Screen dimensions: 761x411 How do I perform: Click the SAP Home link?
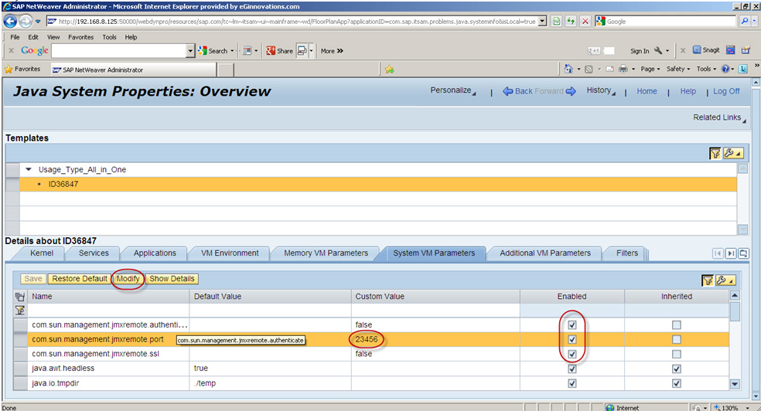647,91
